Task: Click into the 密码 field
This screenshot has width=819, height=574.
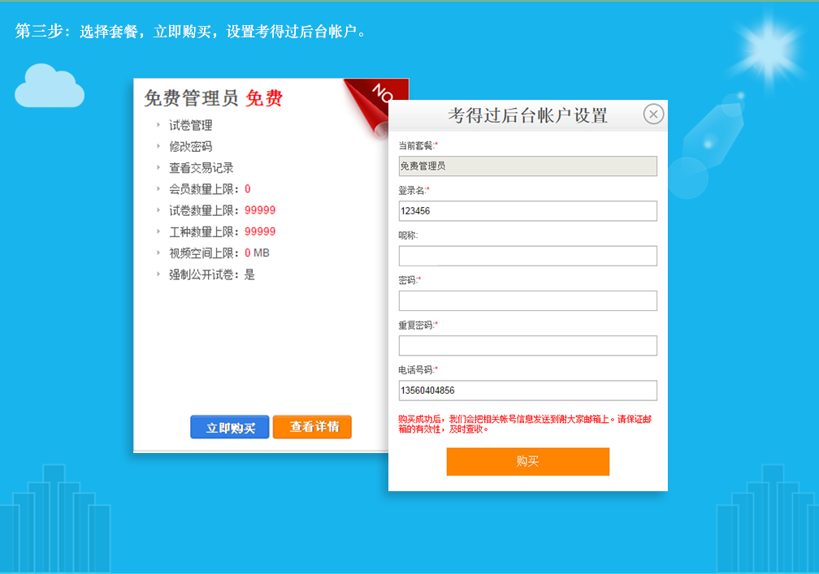Action: 527,300
